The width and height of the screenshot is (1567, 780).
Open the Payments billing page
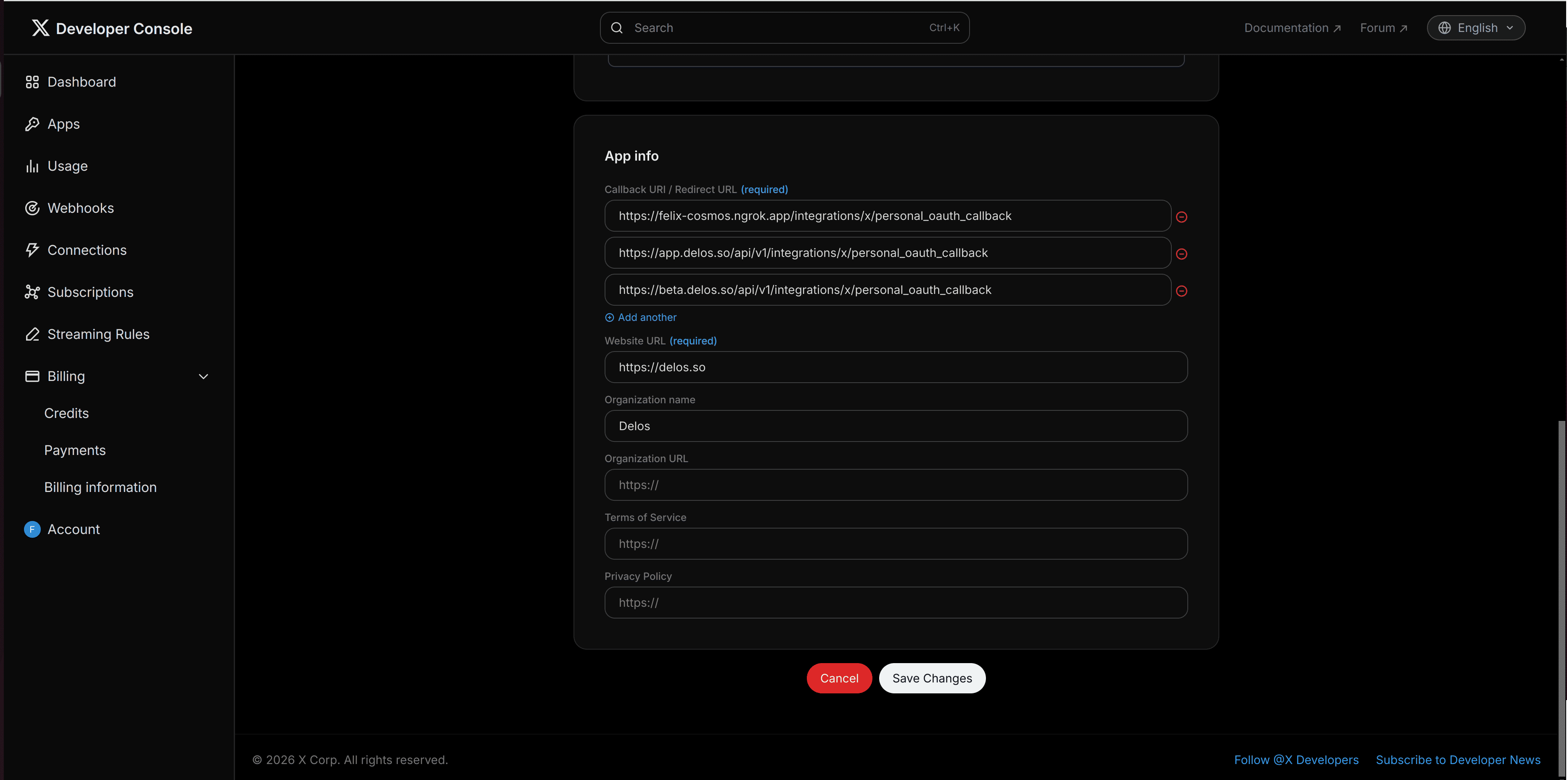coord(75,450)
